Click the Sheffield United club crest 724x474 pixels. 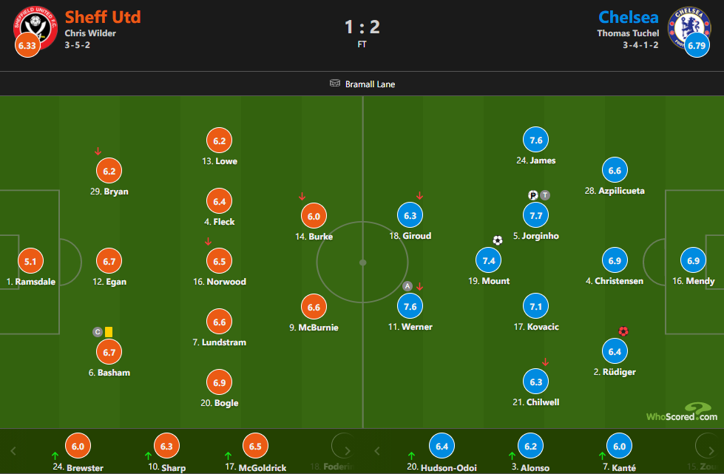pyautogui.click(x=35, y=27)
